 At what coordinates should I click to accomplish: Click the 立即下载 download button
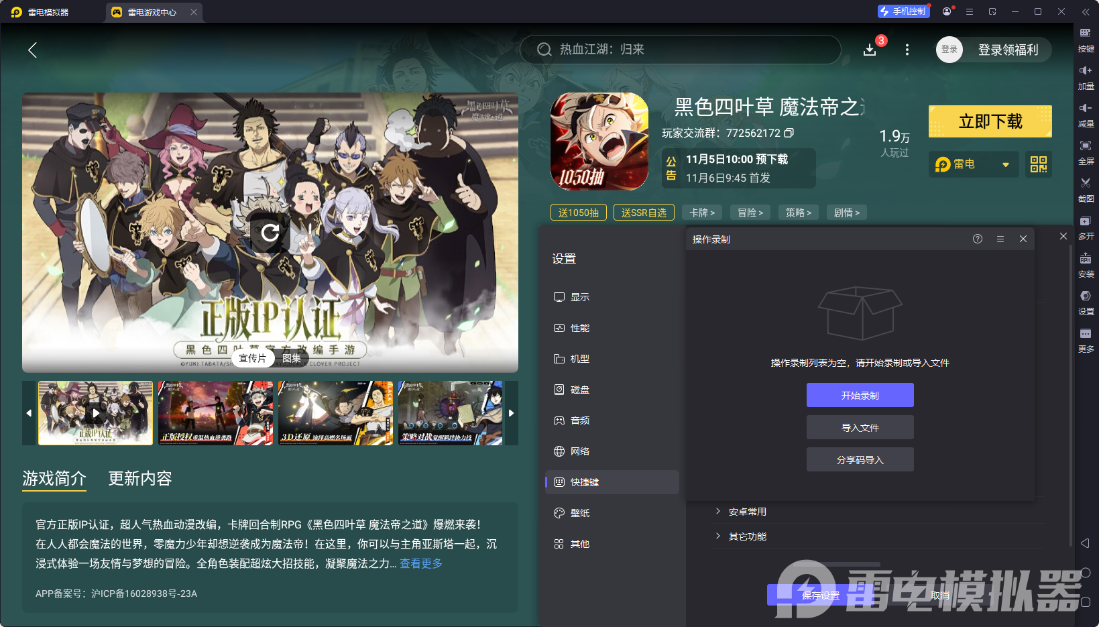click(x=990, y=121)
